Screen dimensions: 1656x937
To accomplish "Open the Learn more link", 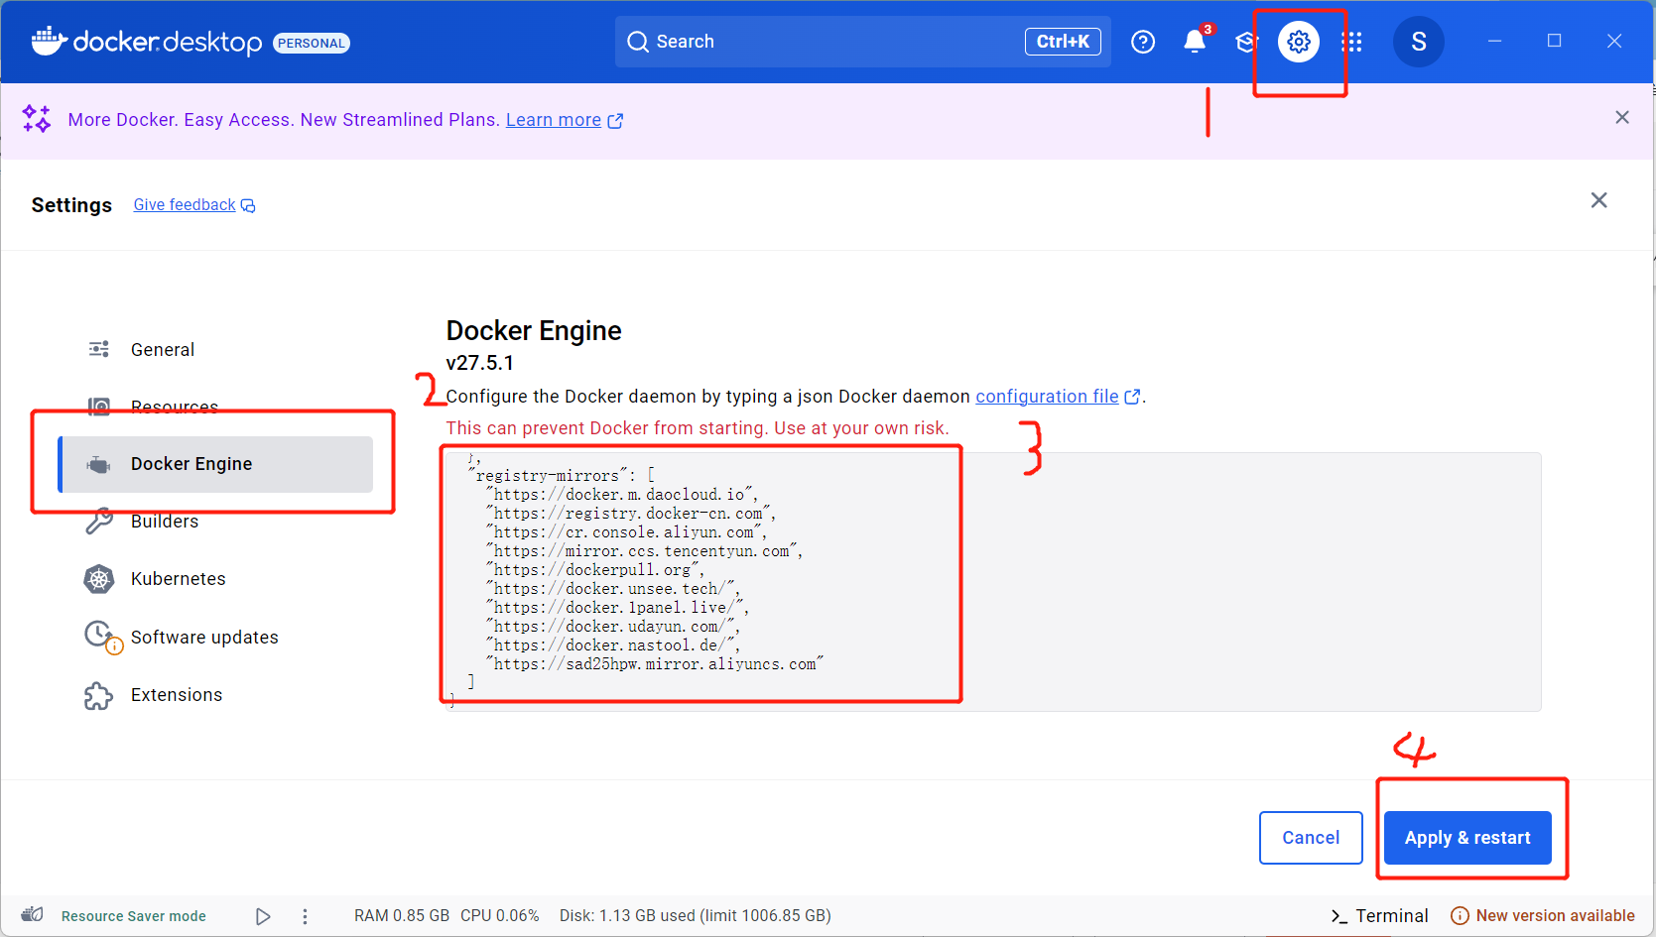I will pyautogui.click(x=554, y=120).
